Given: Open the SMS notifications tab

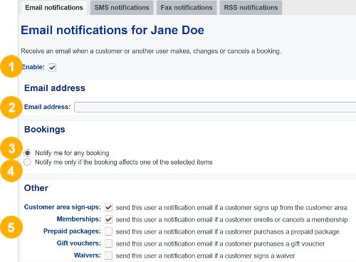Looking at the screenshot, I should (x=122, y=8).
